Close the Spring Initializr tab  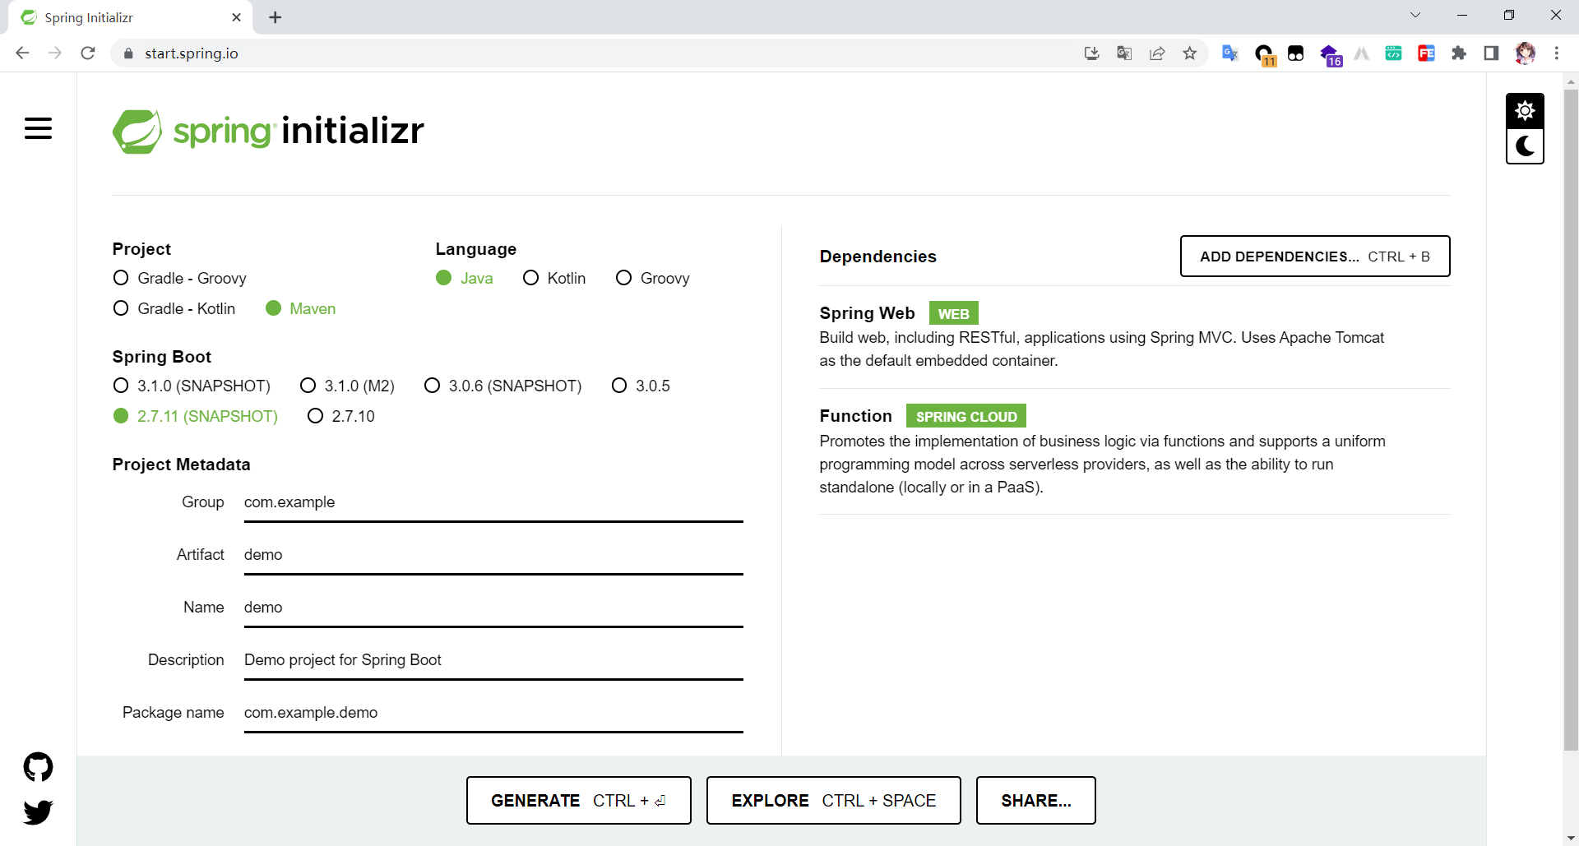[237, 17]
